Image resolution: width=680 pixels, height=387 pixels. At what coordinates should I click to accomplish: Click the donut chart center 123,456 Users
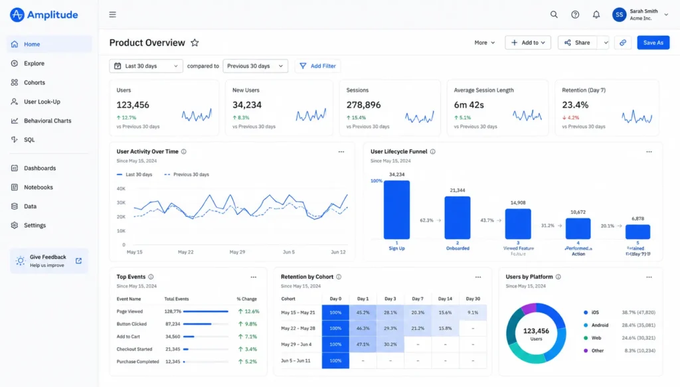[x=536, y=334]
